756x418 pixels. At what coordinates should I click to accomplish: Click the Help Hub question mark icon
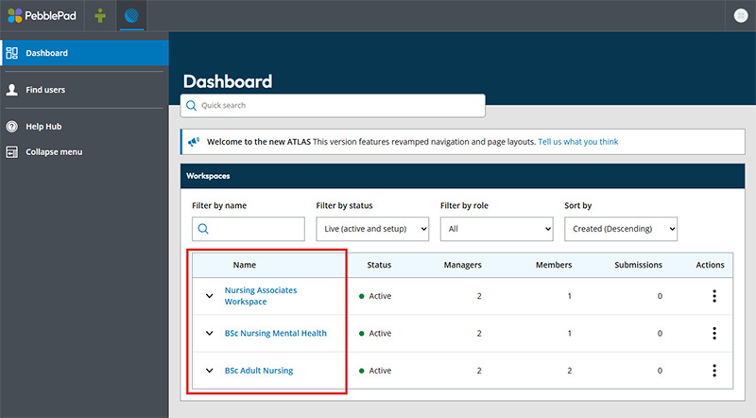tap(12, 127)
